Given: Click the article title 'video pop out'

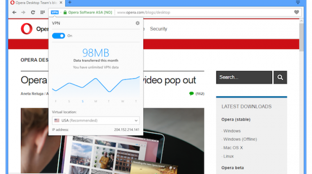Looking at the screenshot, I should coord(169,80).
